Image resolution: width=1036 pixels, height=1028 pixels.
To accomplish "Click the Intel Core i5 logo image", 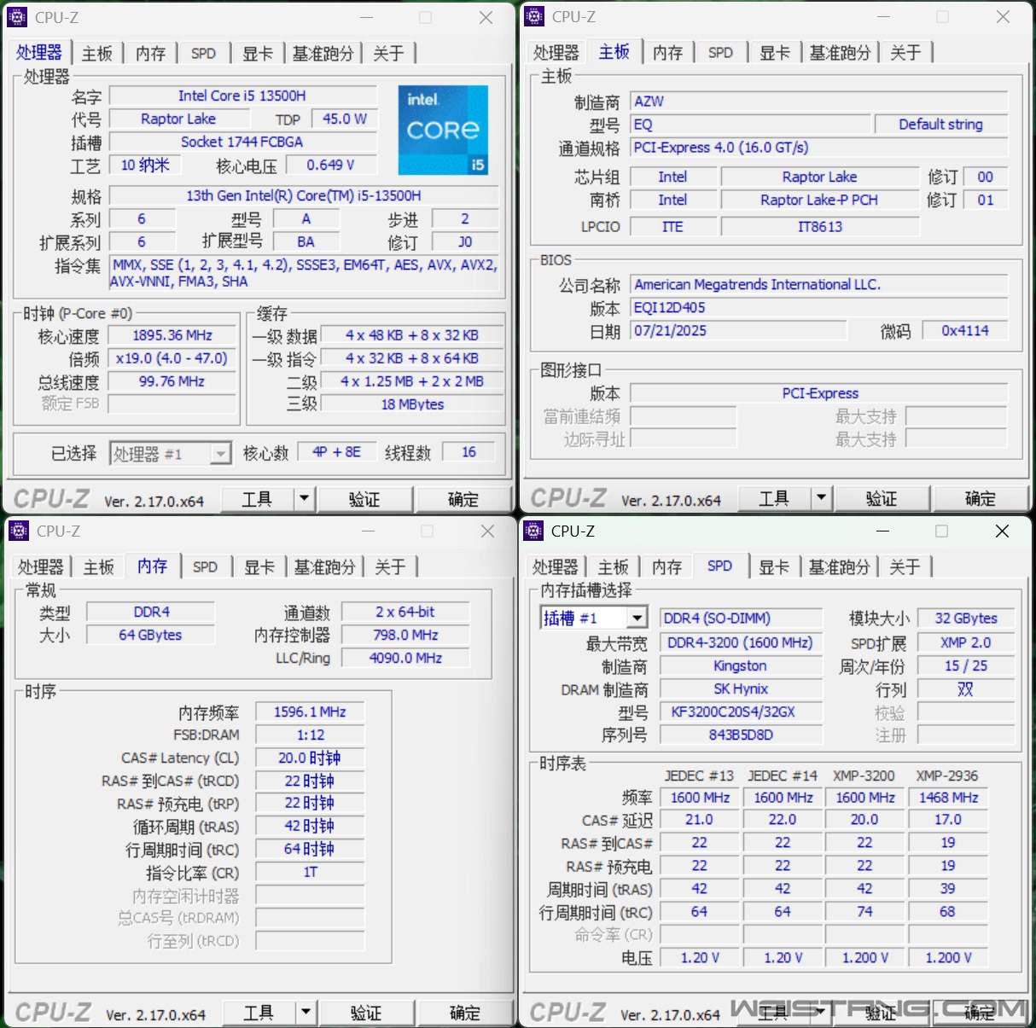I will [443, 130].
